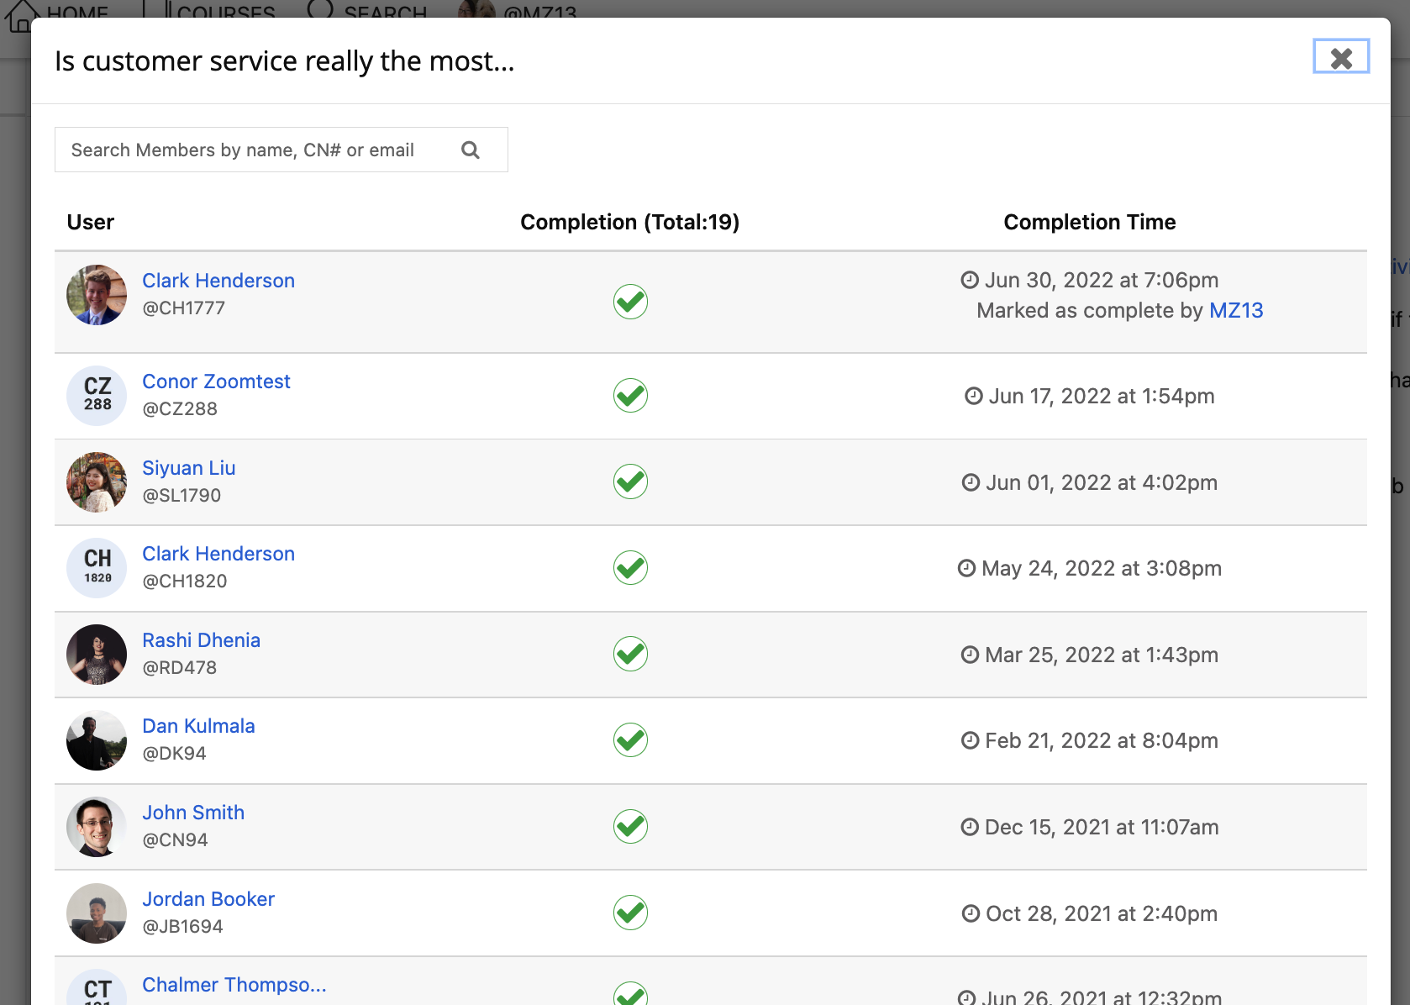Click clock icon beside Feb 21, 2022 time
Screen dimensions: 1410x1005
[970, 740]
